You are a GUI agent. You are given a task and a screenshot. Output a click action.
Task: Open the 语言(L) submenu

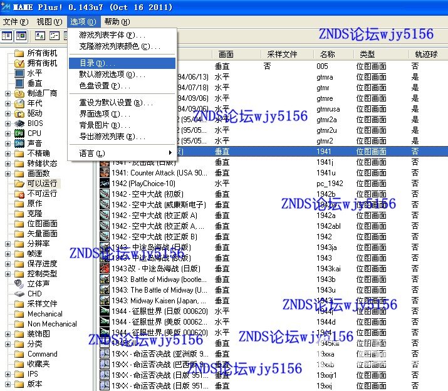click(x=122, y=153)
